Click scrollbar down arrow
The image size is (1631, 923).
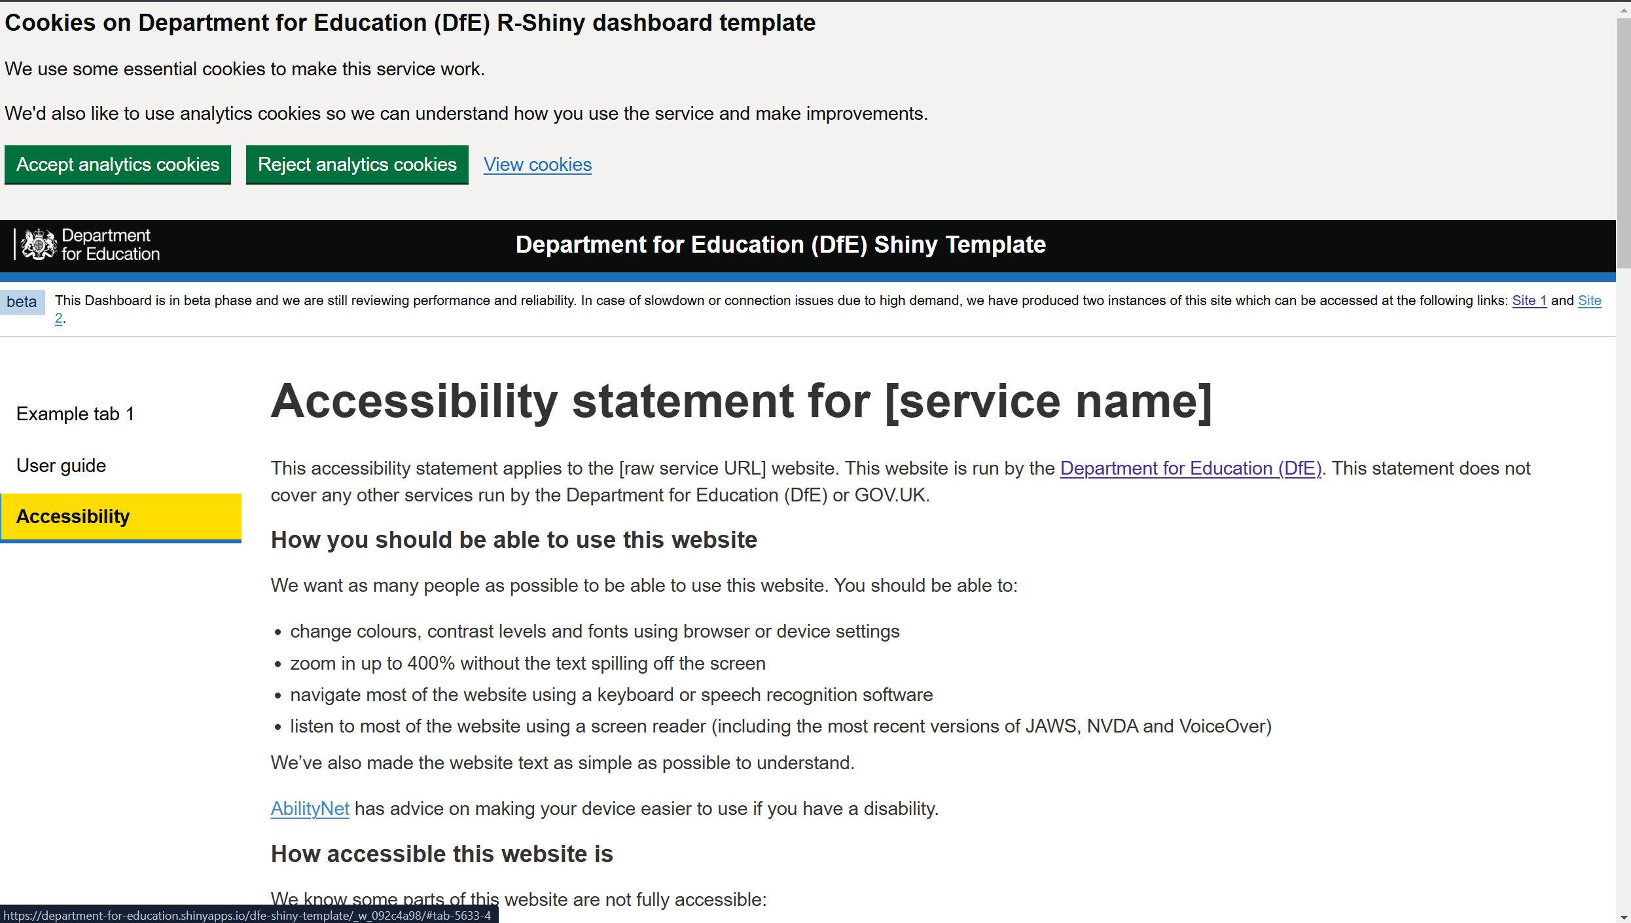tap(1623, 916)
